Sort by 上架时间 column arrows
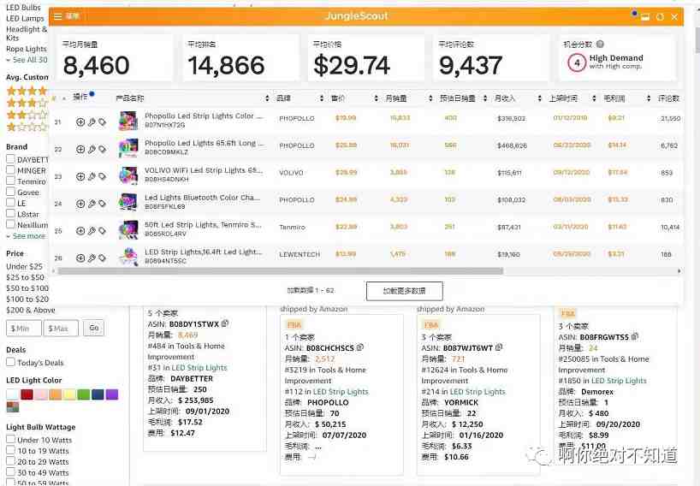 point(594,98)
